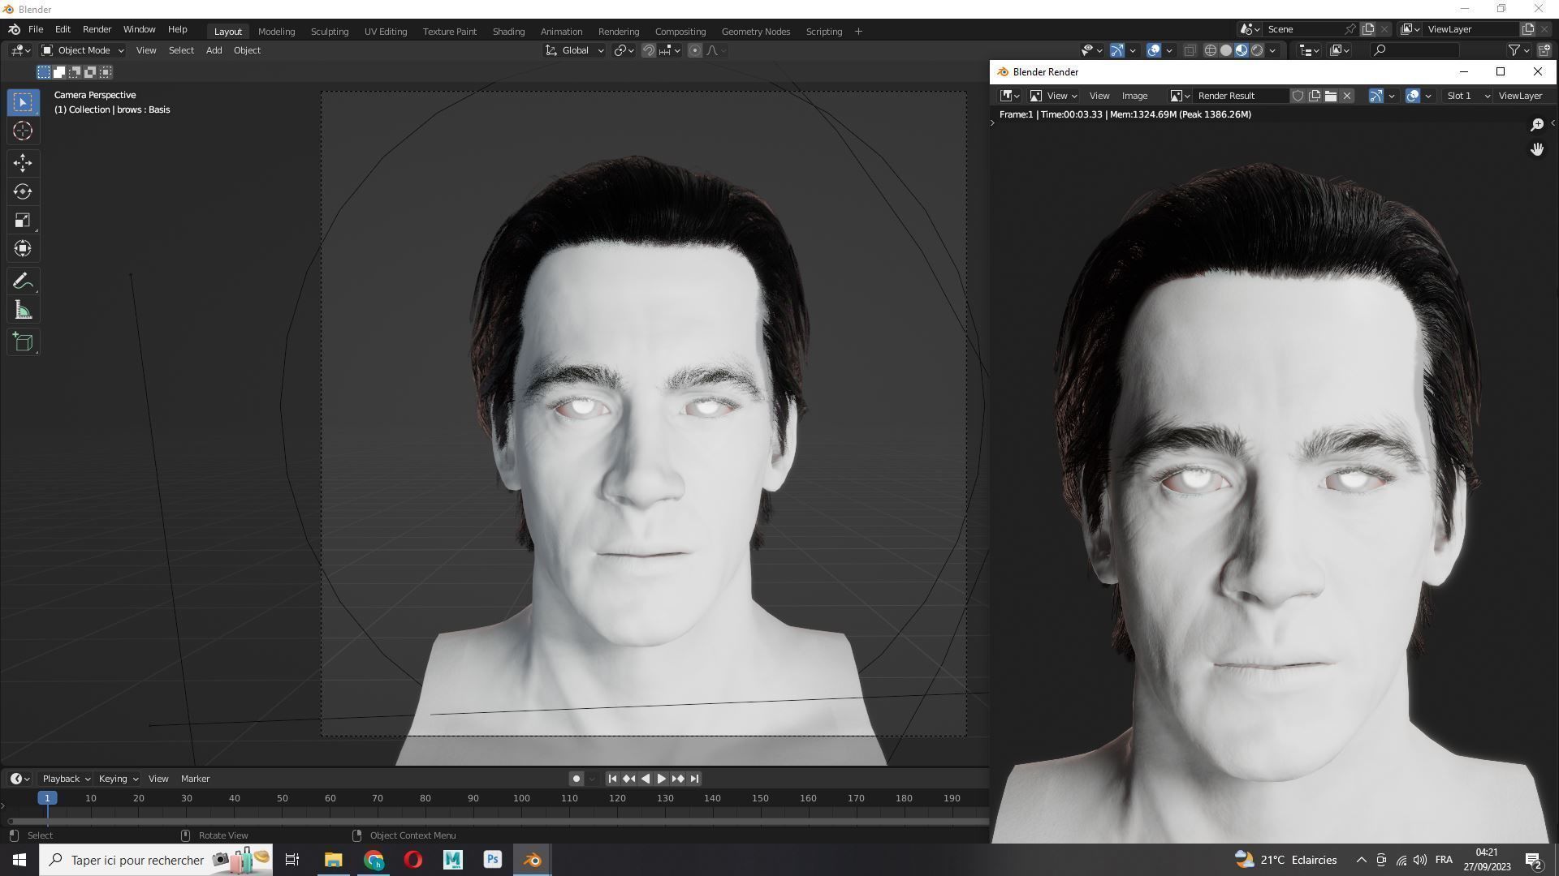The height and width of the screenshot is (876, 1559).
Task: Add new ViewLayer via duplicate icon
Action: click(1527, 29)
